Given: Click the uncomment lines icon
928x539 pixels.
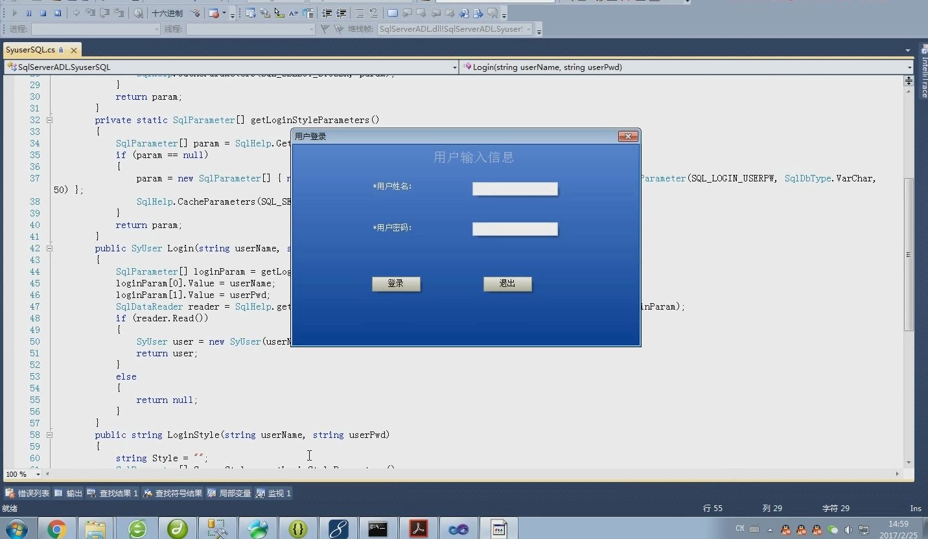Looking at the screenshot, I should coord(374,13).
